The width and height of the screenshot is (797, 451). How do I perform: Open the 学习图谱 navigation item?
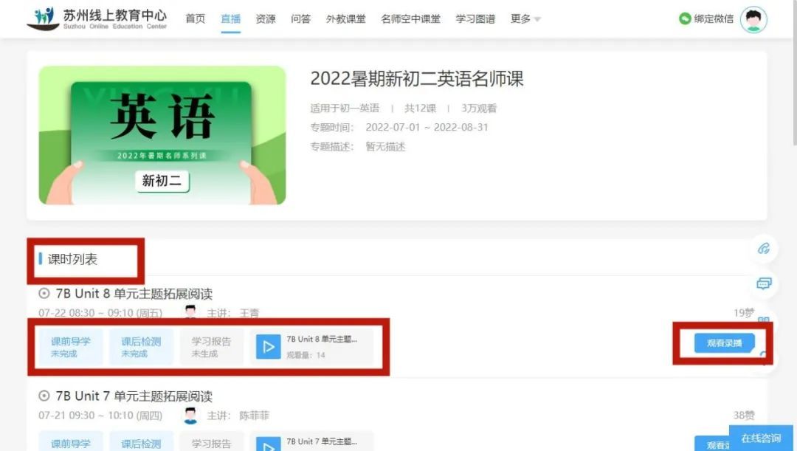476,19
